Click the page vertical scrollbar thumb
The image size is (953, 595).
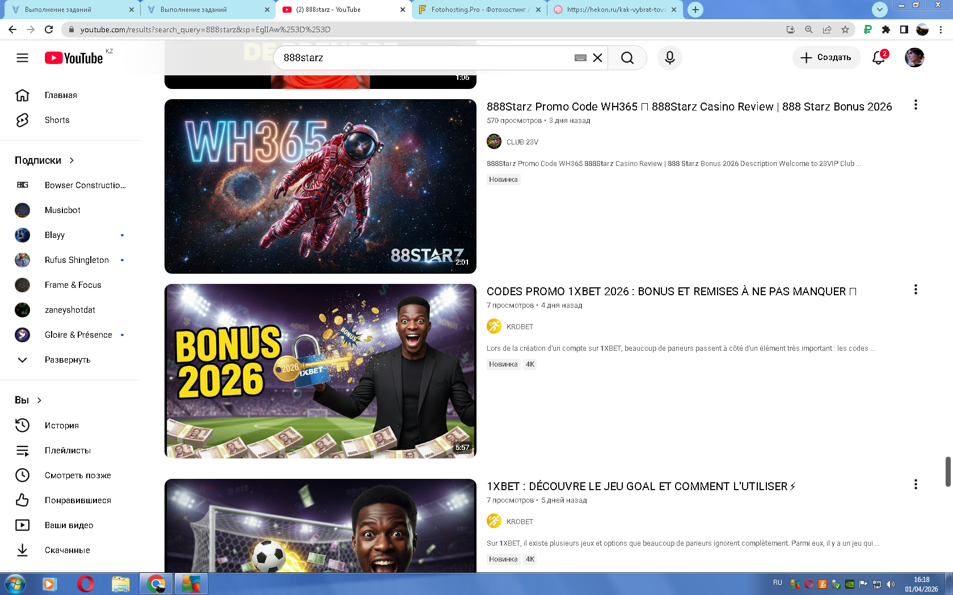947,471
